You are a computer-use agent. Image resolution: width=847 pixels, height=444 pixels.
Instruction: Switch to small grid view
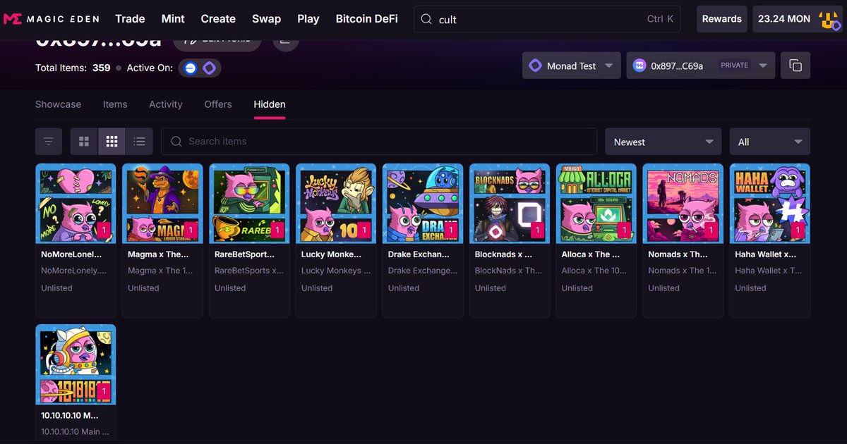coord(112,142)
